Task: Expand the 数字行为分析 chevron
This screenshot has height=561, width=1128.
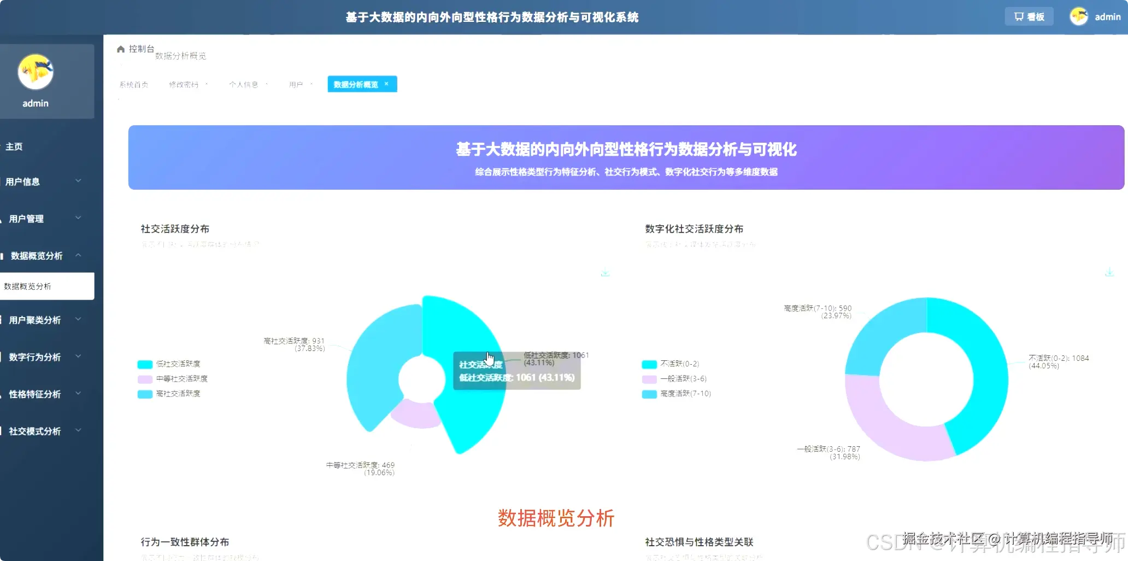Action: click(x=78, y=357)
